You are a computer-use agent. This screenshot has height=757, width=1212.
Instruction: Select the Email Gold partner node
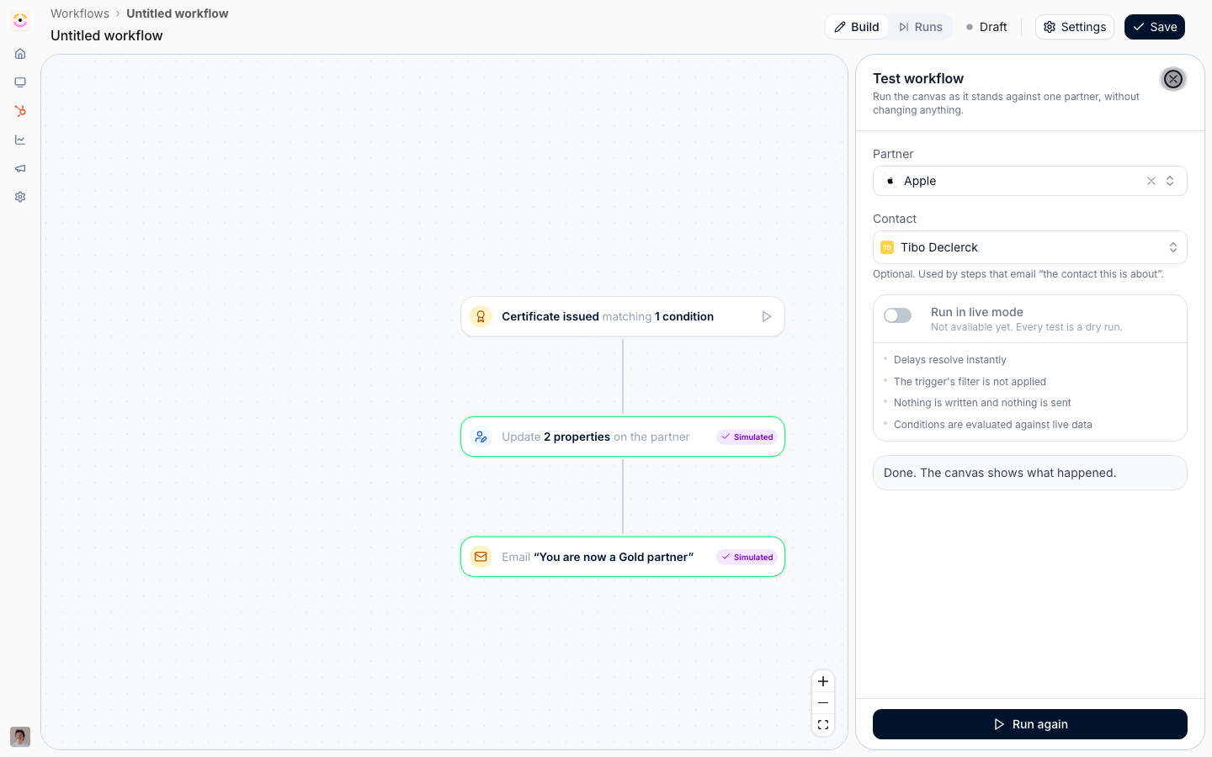pos(623,557)
